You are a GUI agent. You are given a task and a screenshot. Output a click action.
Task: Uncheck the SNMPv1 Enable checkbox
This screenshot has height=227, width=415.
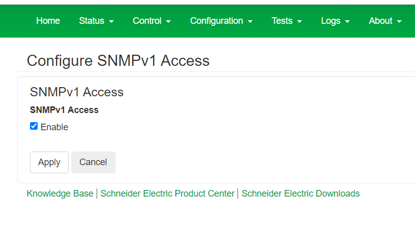(34, 126)
